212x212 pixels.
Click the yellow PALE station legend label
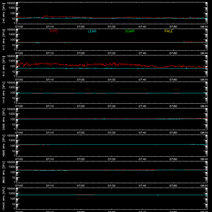(x=169, y=31)
